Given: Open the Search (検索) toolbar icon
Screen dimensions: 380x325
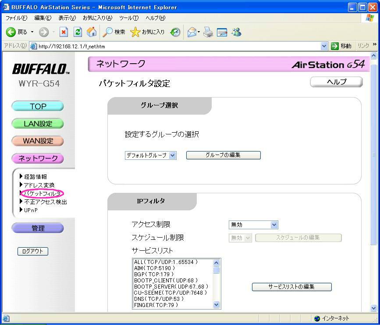Looking at the screenshot, I should point(108,32).
